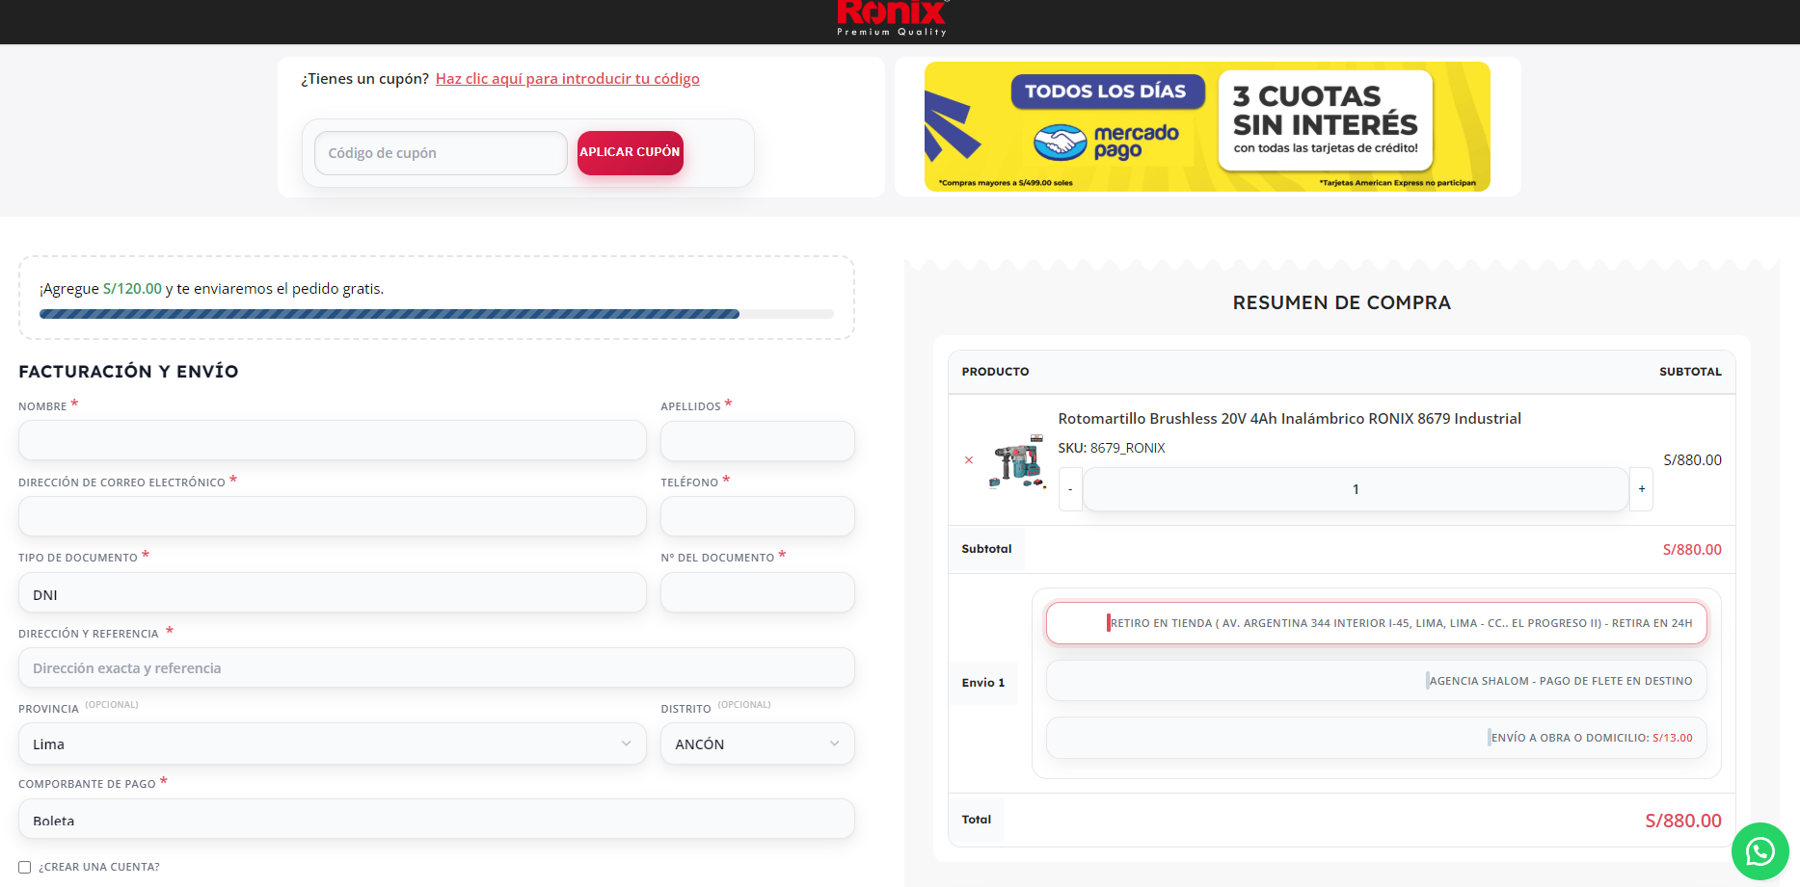
Task: Click the APLICAR CUPÓN button
Action: tap(630, 152)
